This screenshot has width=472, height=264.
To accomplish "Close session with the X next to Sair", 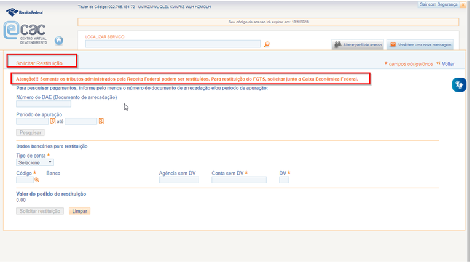I will tap(463, 5).
